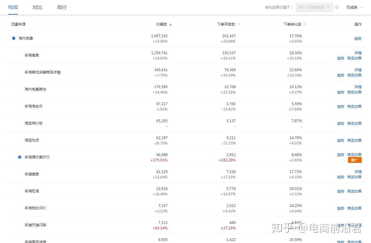Click help icon near 转化效果归属于 dropdown

[337, 7]
